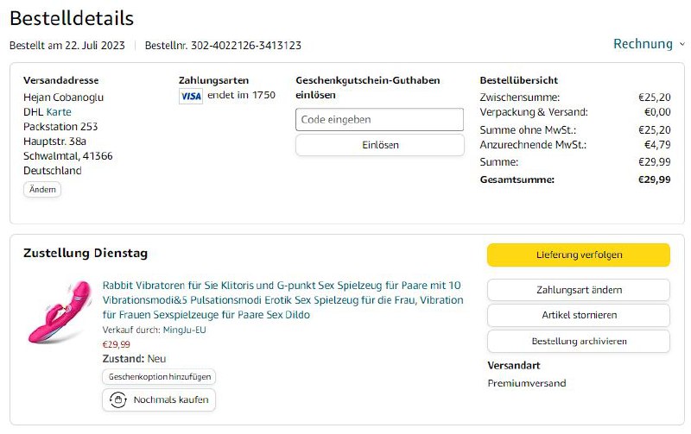
Task: Archive the order with Bestellung archivieren
Action: pos(578,341)
